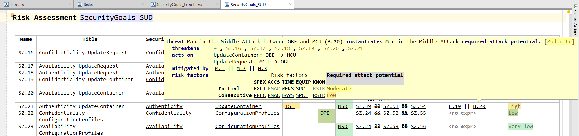Click the Very low risk value
Screen dimensions: 579x136
coord(521,126)
